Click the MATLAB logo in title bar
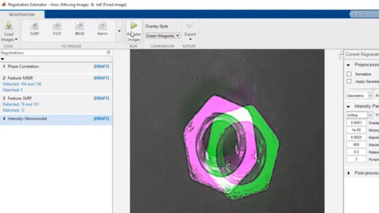 click(x=4, y=5)
